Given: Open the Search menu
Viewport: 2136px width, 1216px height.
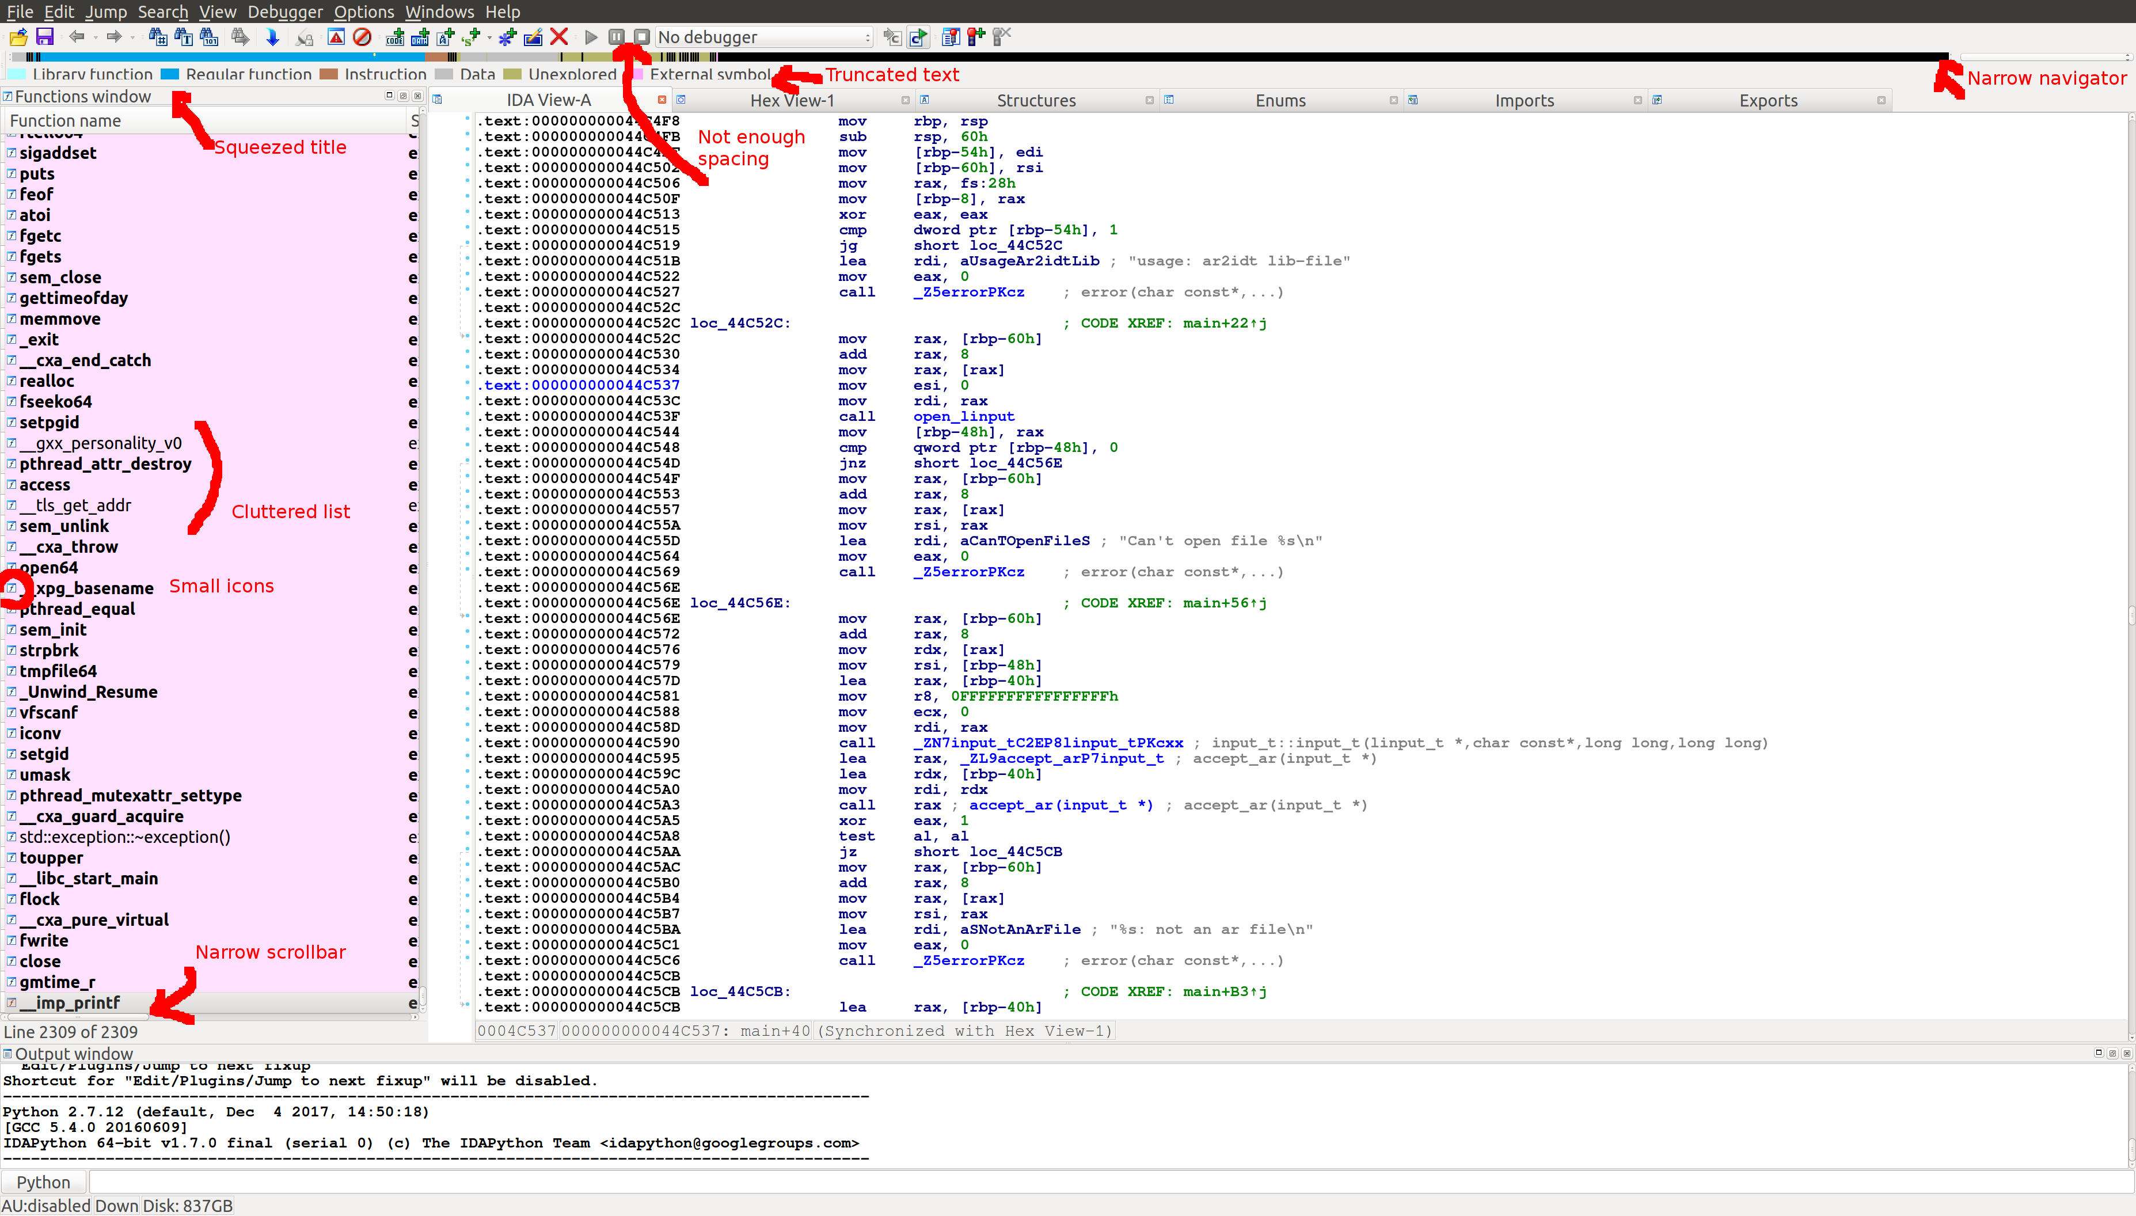Looking at the screenshot, I should 163,12.
